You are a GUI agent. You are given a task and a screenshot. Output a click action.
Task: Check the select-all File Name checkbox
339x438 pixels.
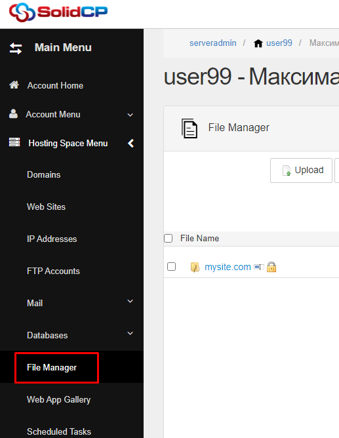[x=168, y=238]
